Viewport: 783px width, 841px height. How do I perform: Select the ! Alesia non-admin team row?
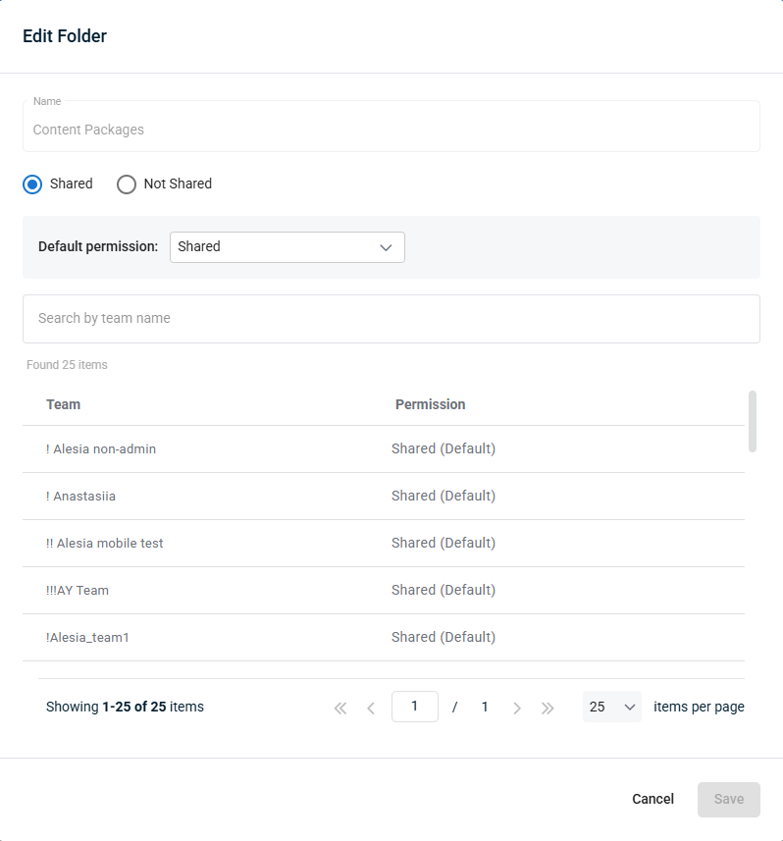101,449
